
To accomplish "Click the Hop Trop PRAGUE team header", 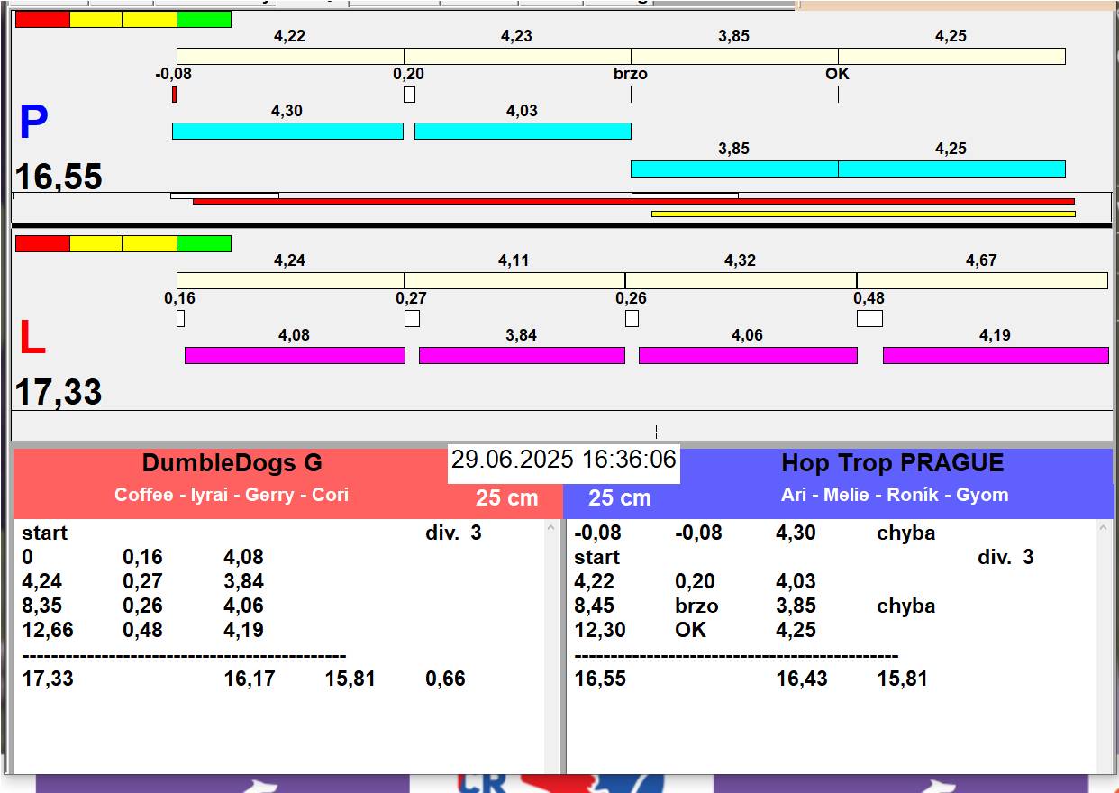I will pos(892,464).
